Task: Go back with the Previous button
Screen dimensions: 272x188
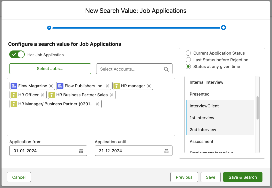Action: coord(184,177)
